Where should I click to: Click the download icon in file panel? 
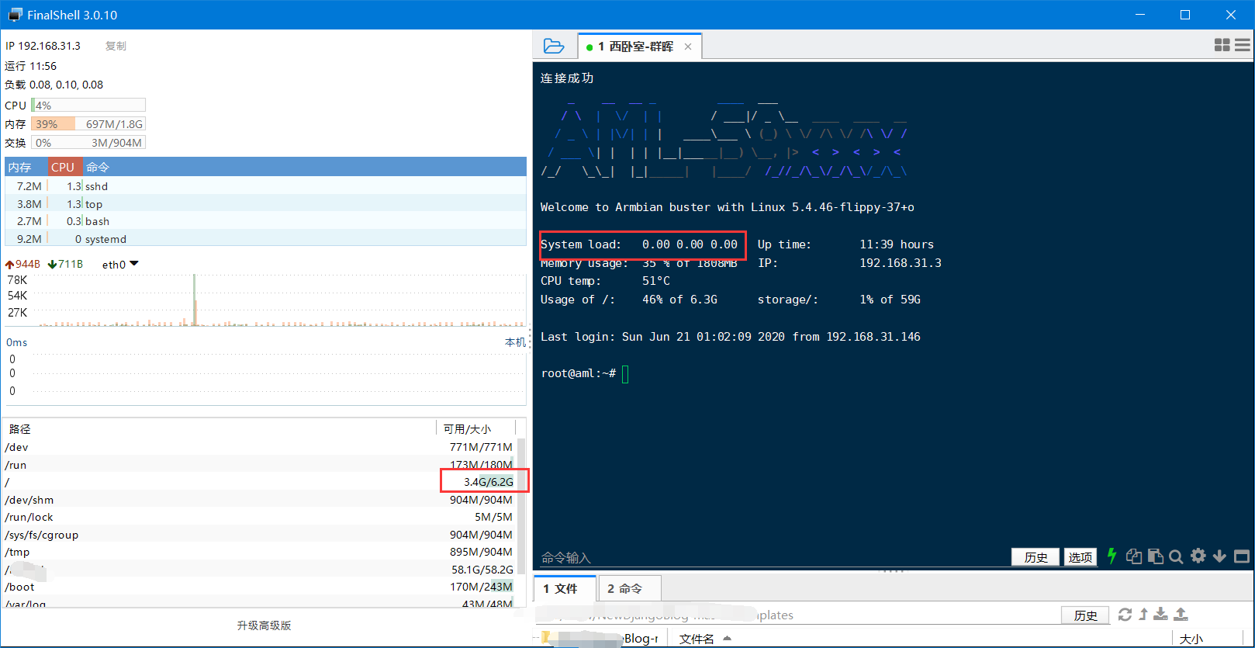(x=1160, y=615)
